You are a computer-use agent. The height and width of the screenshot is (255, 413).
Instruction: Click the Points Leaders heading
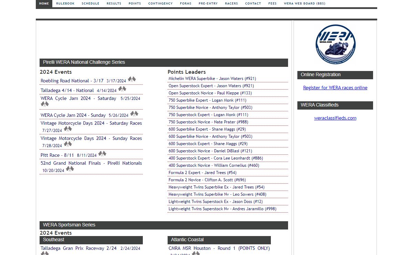[x=187, y=72]
